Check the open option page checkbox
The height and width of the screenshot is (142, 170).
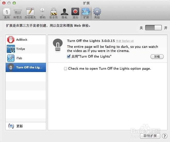coord(66,69)
